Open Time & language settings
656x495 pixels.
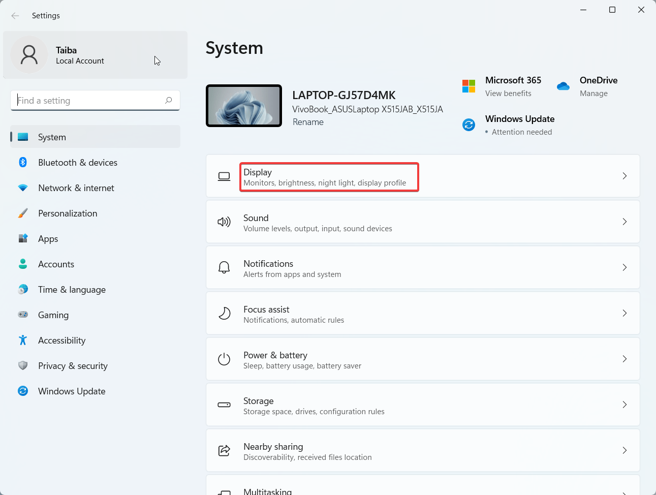96,289
